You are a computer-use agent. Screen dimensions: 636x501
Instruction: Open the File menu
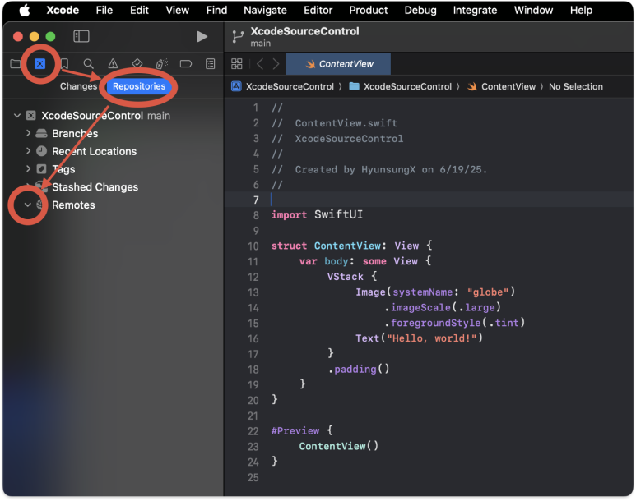coord(104,10)
